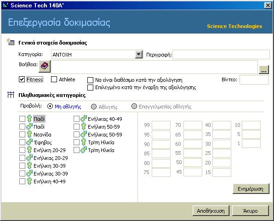Click the Γενικά στοιχεία δοκιμασίας section icon

pos(11,42)
